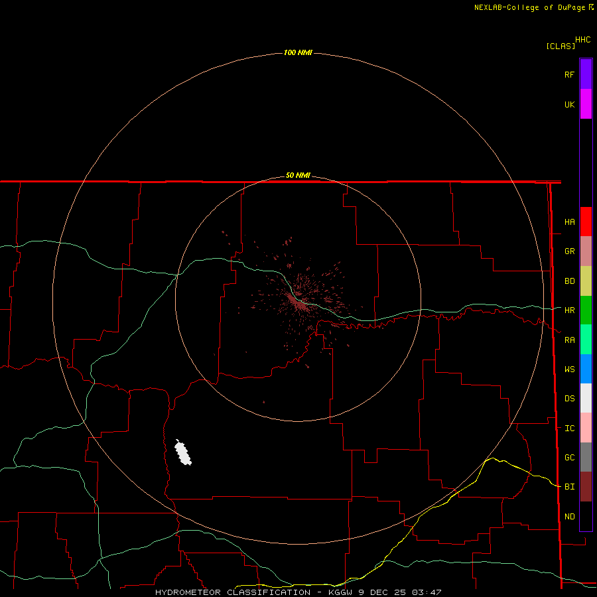Click the UK magenta legend swatch
This screenshot has width=597, height=597.
[586, 104]
